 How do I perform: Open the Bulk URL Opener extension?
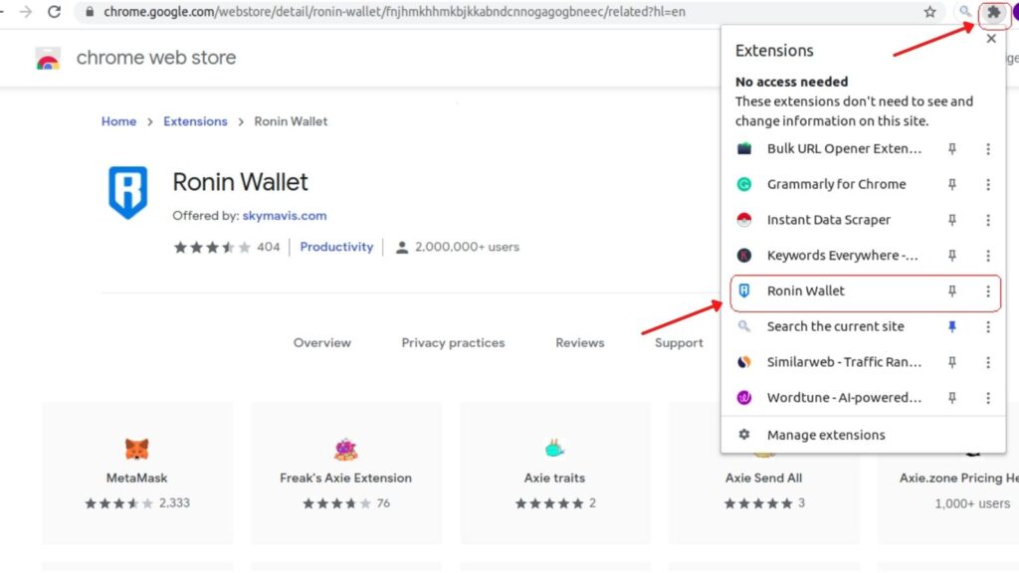point(844,149)
